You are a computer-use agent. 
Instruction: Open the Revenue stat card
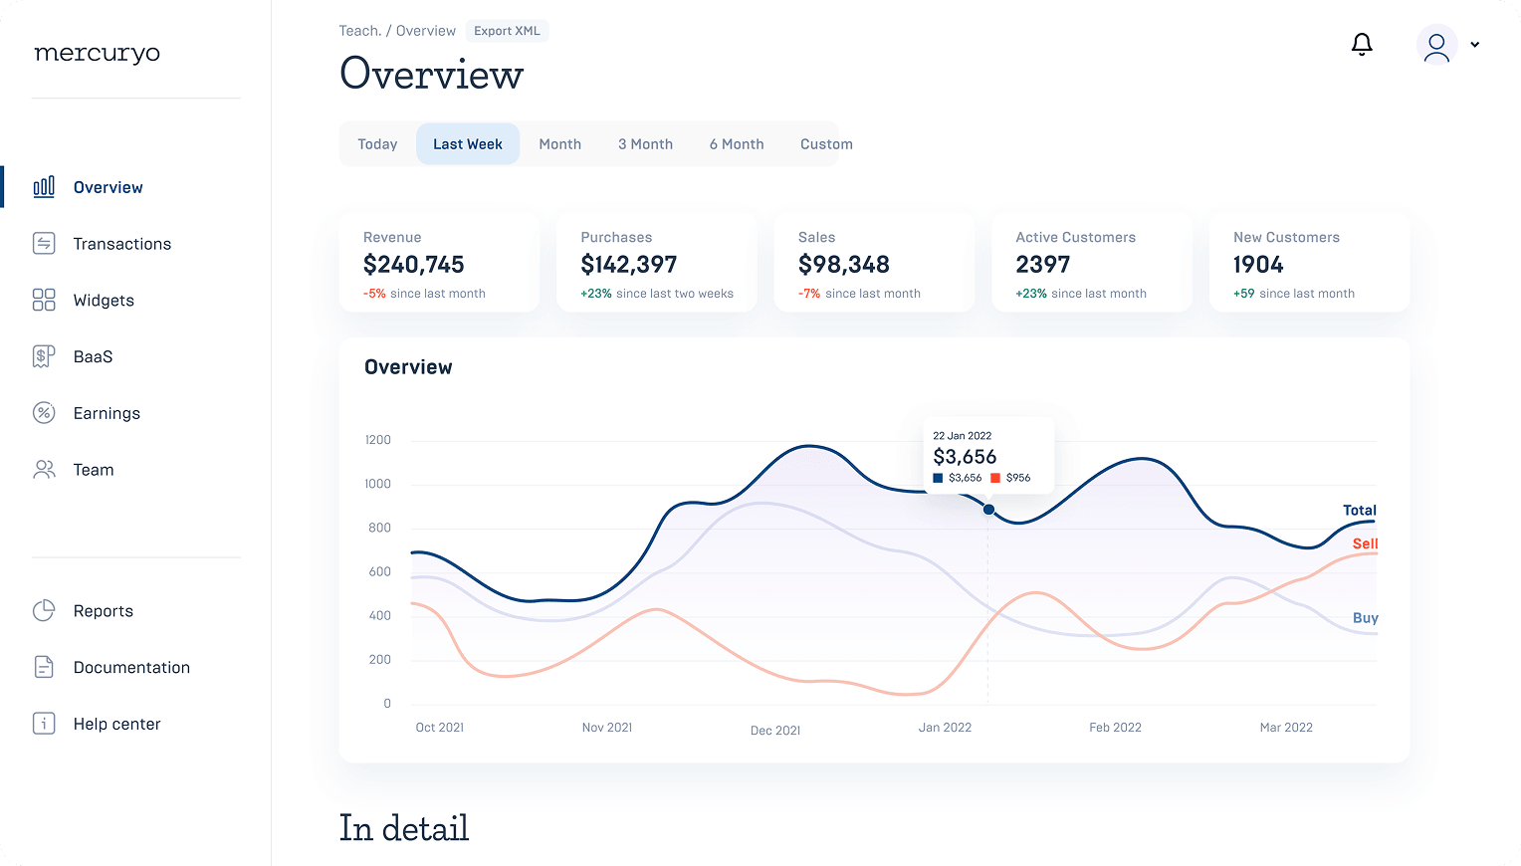pyautogui.click(x=439, y=264)
